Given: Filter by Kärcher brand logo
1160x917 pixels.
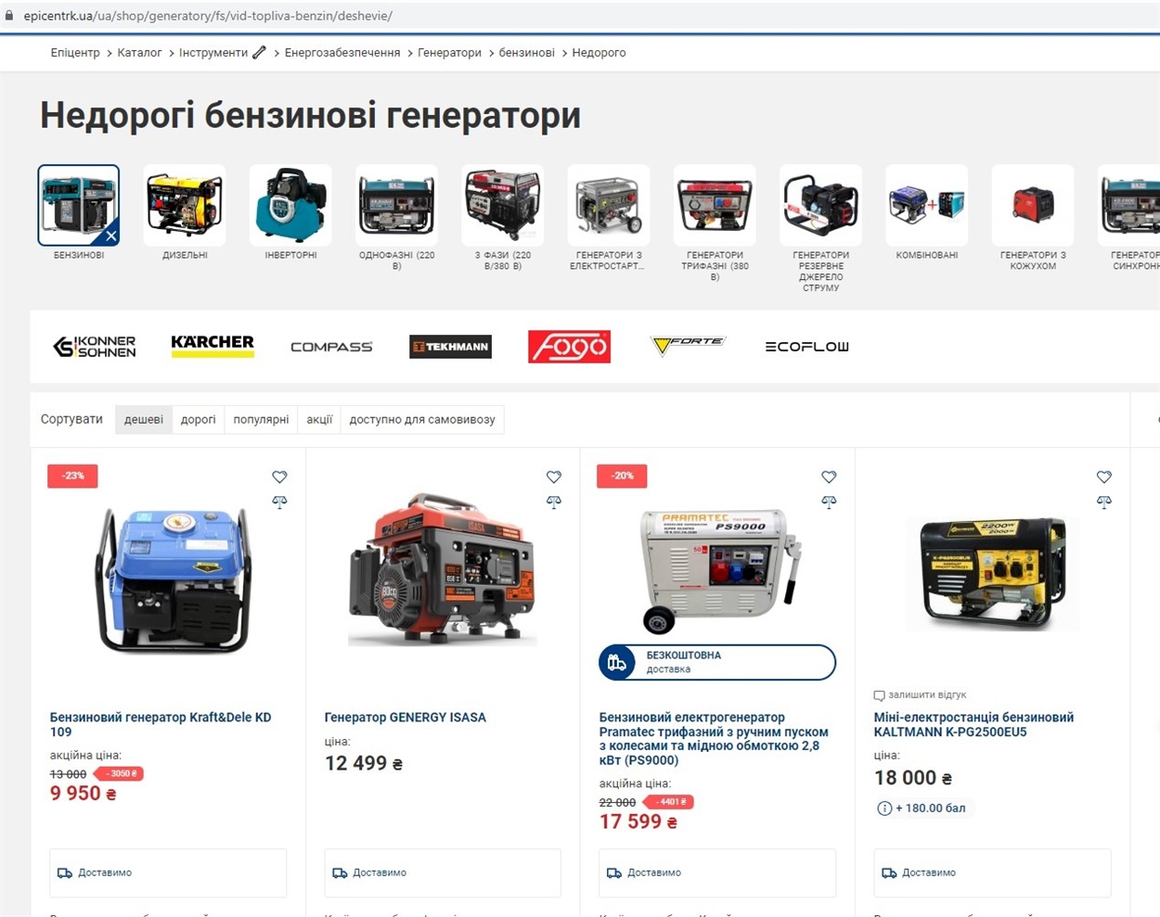Looking at the screenshot, I should [213, 346].
